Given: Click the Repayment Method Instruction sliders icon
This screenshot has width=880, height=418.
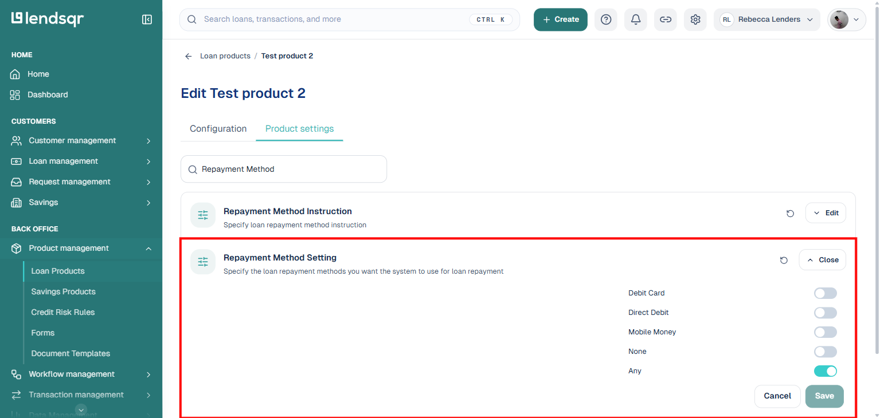Looking at the screenshot, I should coord(203,215).
